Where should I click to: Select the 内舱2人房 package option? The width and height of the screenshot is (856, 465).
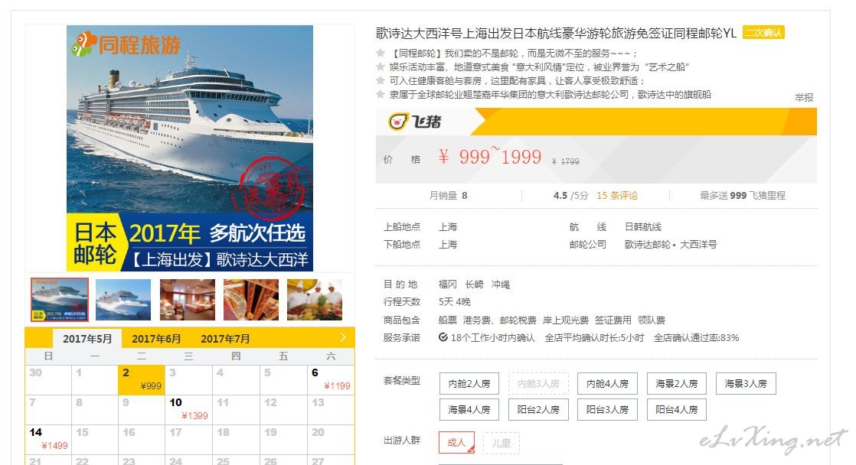point(469,384)
